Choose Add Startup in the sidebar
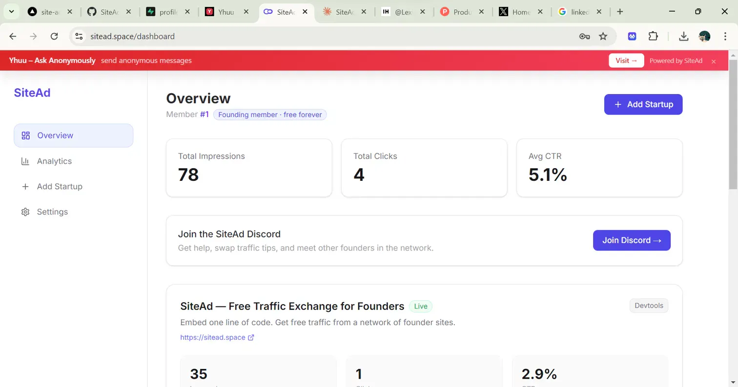Screen dimensions: 738x387 coord(73,186)
